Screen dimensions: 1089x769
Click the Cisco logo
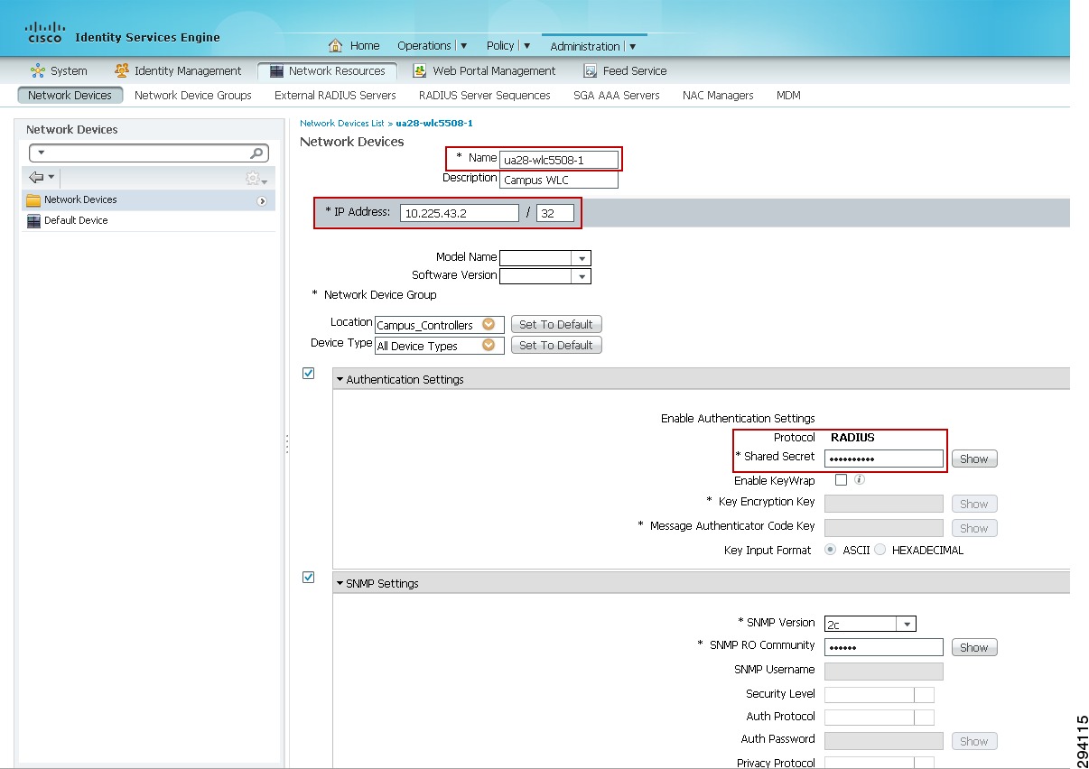tap(44, 33)
